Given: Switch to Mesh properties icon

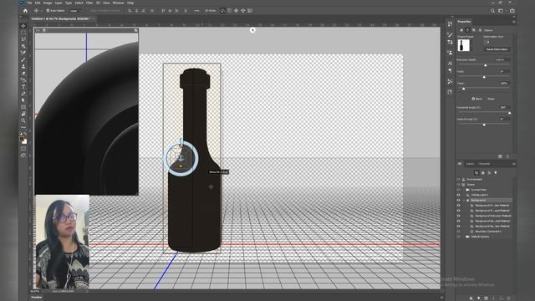Looking at the screenshot, I should [461, 30].
